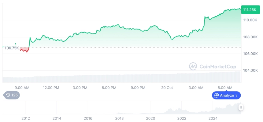Screen dimensions: 263x122
Task: Click the 106.75K opening price label
Action: pyautogui.click(x=12, y=48)
